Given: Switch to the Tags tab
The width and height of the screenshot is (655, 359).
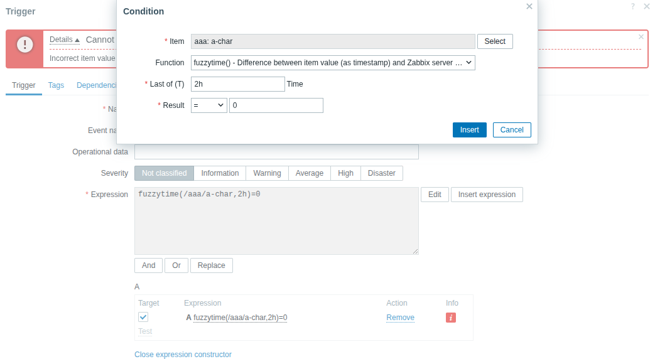Looking at the screenshot, I should [x=56, y=85].
